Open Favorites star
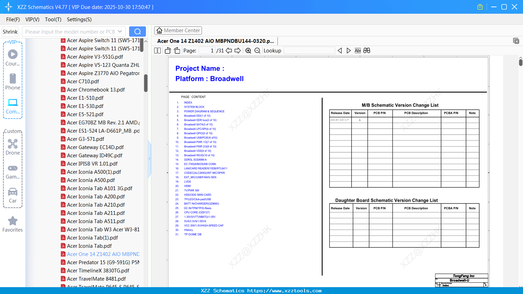Viewport: 523px width, 294px height. pyautogui.click(x=13, y=224)
